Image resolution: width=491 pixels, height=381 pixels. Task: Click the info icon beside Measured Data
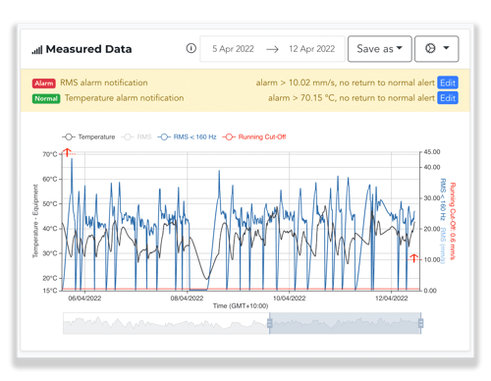191,48
